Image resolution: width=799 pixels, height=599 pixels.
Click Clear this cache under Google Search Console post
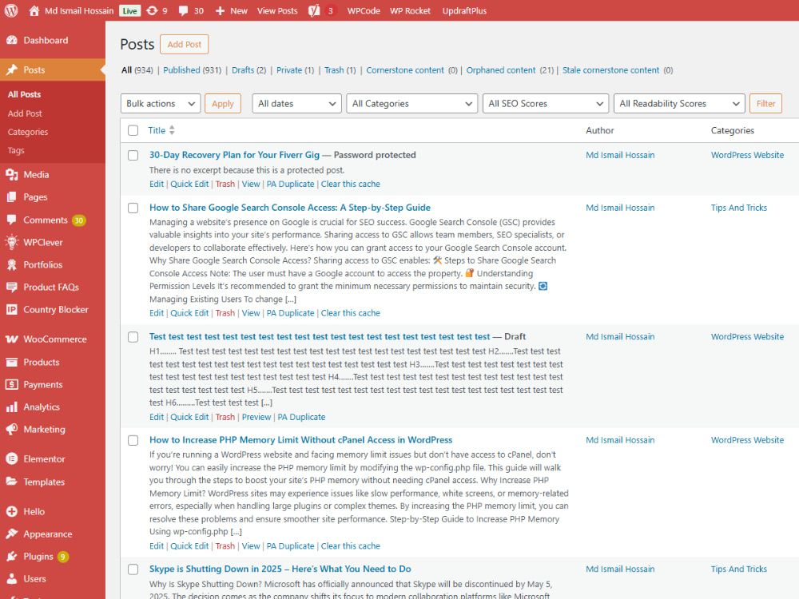coord(351,313)
